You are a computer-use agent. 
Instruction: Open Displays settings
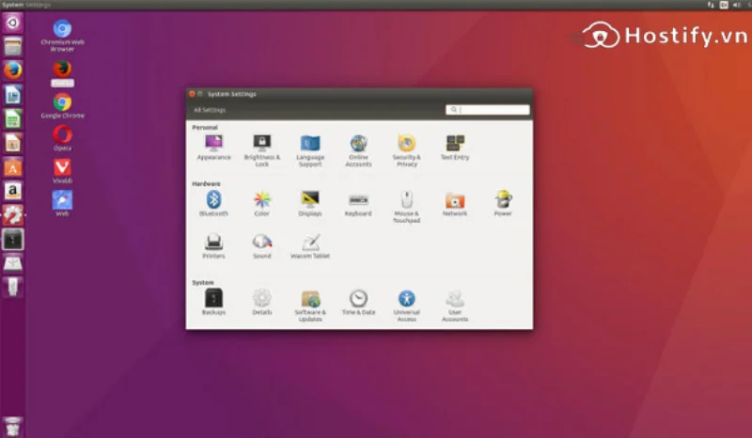pos(310,204)
